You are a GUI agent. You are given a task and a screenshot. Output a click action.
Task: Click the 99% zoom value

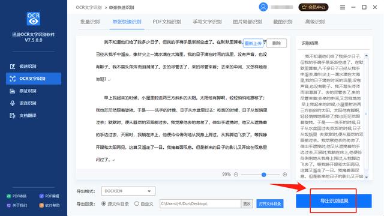(226, 175)
